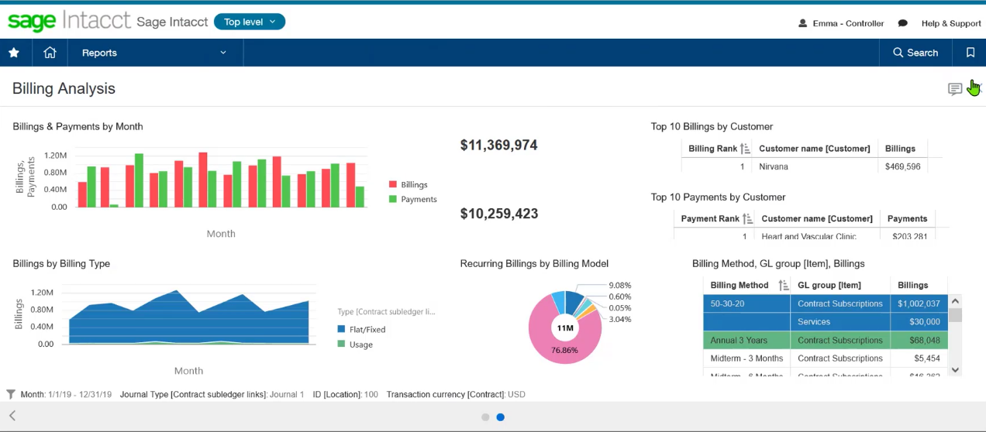The width and height of the screenshot is (986, 432).
Task: Click the $11,369,974 total billings figure
Action: pos(498,146)
